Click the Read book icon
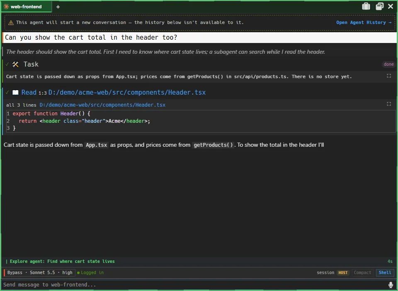The image size is (398, 291). 15,93
